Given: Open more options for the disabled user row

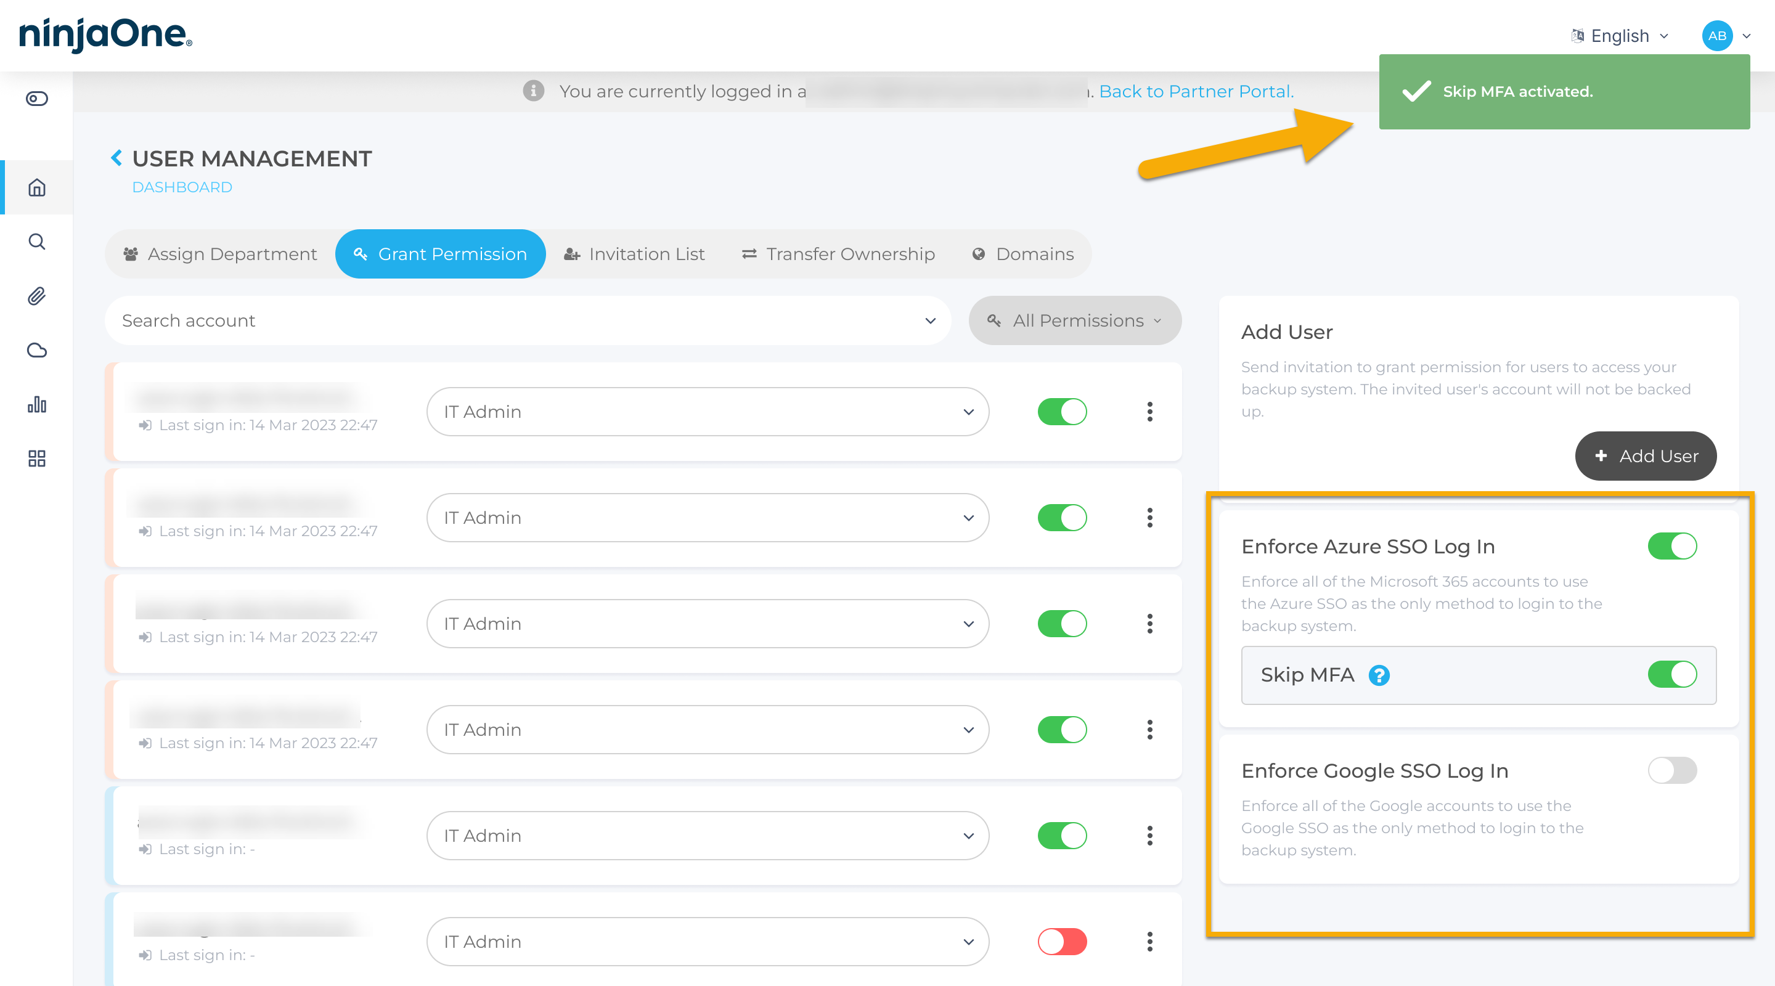Looking at the screenshot, I should point(1150,942).
